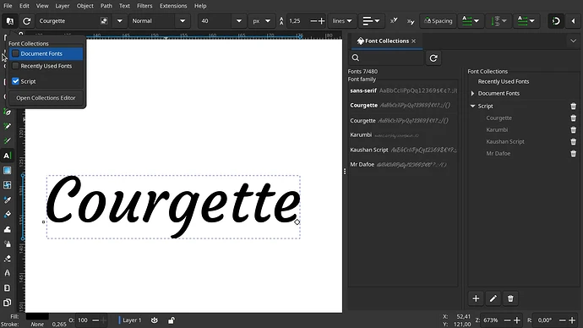Screen dimensions: 583x328
Task: Click the document-font indicator in font box
Action: pyautogui.click(x=104, y=21)
